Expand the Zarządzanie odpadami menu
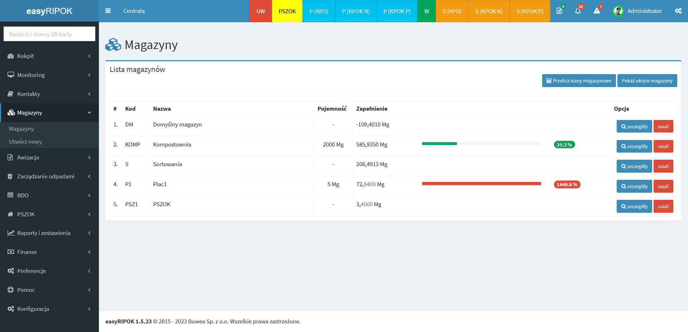Image resolution: width=688 pixels, height=332 pixels. pyautogui.click(x=49, y=176)
